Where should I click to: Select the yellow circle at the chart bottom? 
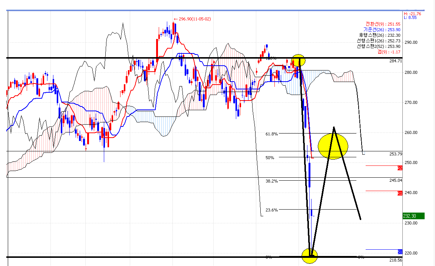[x=309, y=256]
